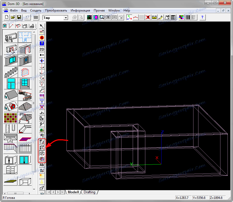
Task: Click the Print preview icon
Action: pos(81,17)
